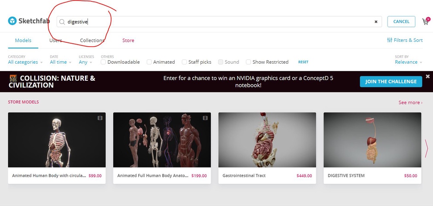Viewport: 433px width, 206px height.
Task: Dismiss the challenge banner with its x
Action: [x=428, y=76]
